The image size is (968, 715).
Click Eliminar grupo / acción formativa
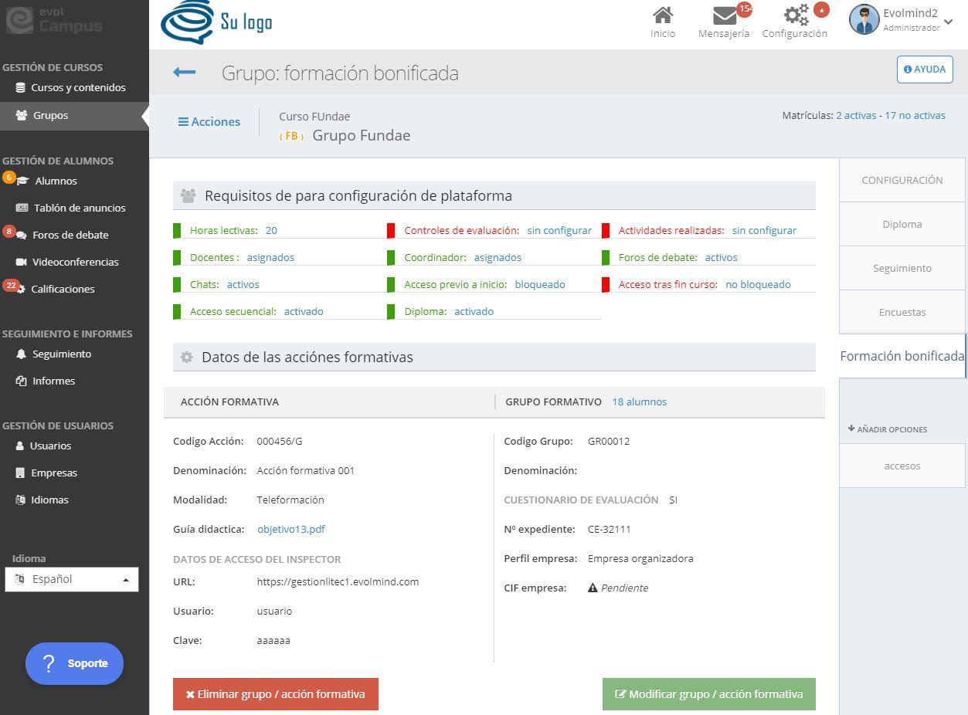[276, 694]
